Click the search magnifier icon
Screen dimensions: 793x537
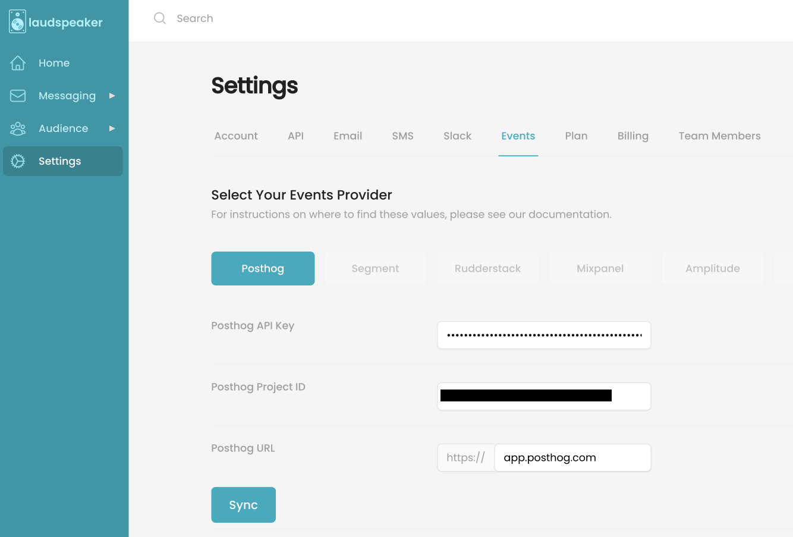pos(160,18)
